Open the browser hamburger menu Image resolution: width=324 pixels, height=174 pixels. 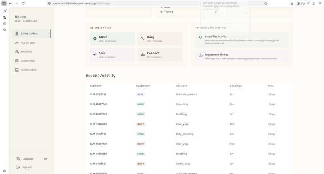tap(320, 4)
